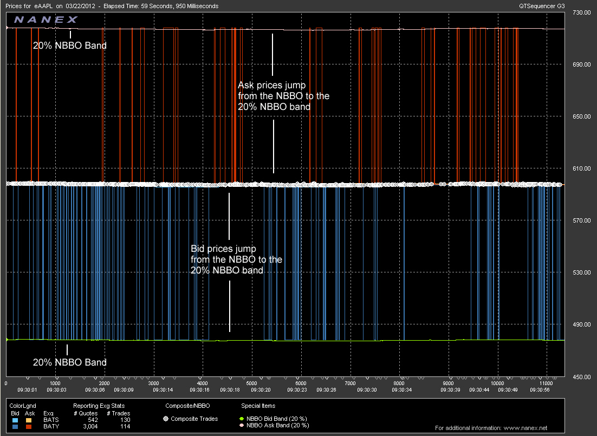The height and width of the screenshot is (436, 597).
Task: Click the 610.00 price axis label
Action: [x=581, y=168]
